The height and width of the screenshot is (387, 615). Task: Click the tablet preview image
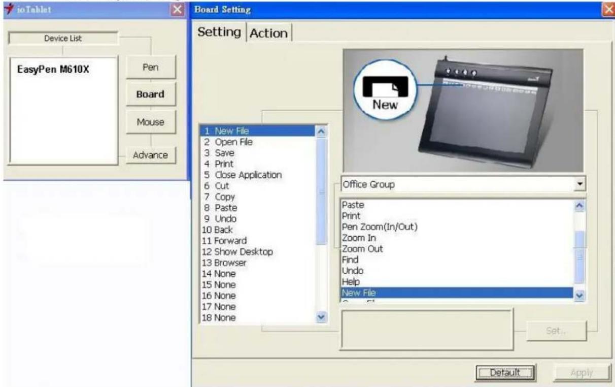pos(463,110)
